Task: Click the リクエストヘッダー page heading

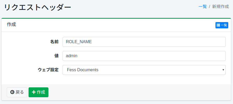Action: coord(38,8)
